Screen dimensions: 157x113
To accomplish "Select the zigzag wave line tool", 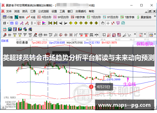I will 129,35.
